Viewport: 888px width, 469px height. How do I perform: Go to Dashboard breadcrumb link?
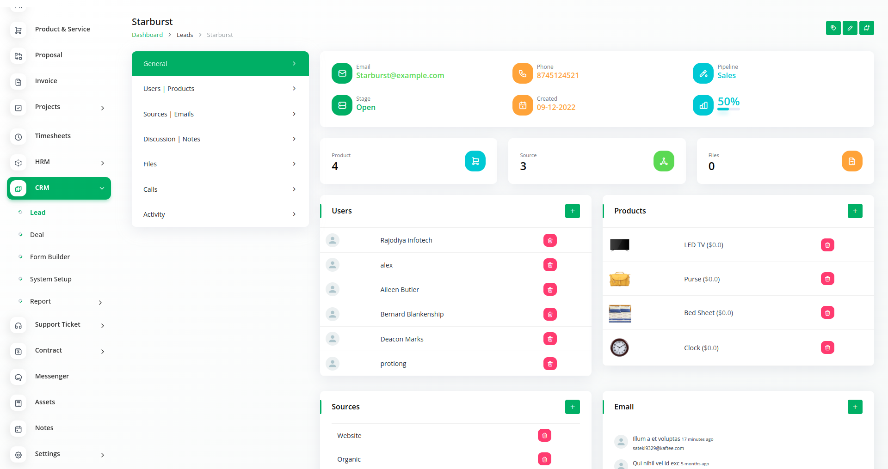(x=147, y=35)
